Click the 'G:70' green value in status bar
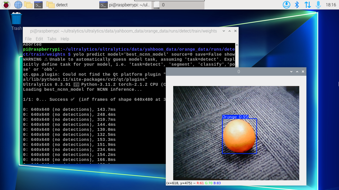The height and width of the screenshot is (190, 339). pyautogui.click(x=209, y=183)
